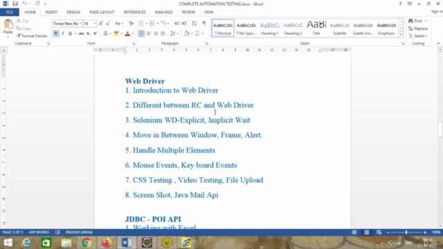This screenshot has height=249, width=443.
Task: Open Firefox from the taskbar
Action: 107,243
